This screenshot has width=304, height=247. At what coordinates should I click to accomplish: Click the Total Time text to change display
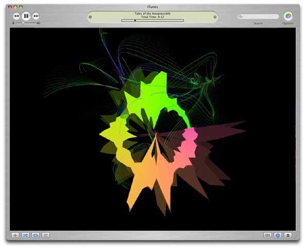click(153, 17)
